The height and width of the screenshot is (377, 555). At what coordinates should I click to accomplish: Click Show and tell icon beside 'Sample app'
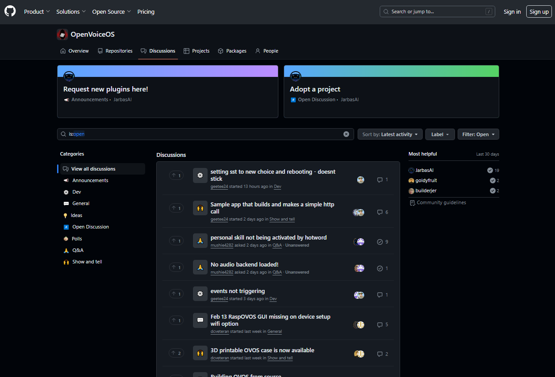pos(200,208)
